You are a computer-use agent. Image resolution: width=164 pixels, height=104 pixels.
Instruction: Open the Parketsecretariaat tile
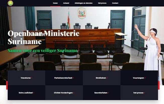tap(64, 78)
